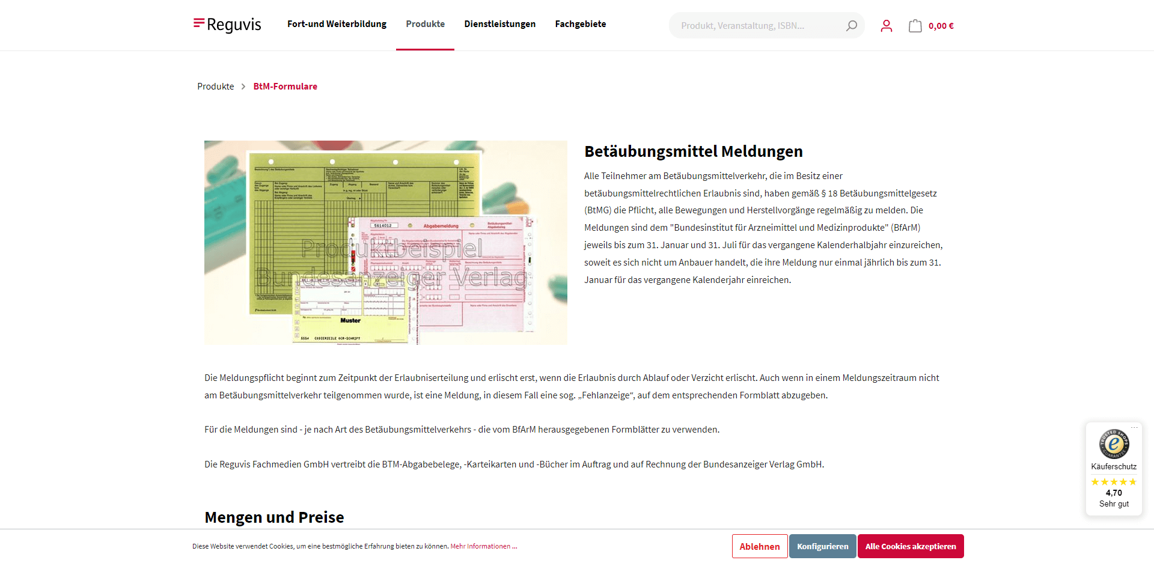The height and width of the screenshot is (563, 1154).
Task: Click the Betäubungsmittel Meldungen heading
Action: coord(694,151)
